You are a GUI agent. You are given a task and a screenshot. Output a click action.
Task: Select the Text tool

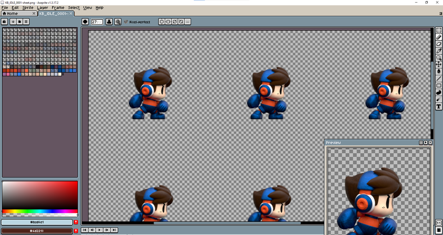[439, 106]
